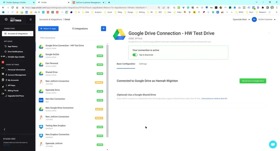
Task: Click the address bar URL
Action: coord(86,8)
